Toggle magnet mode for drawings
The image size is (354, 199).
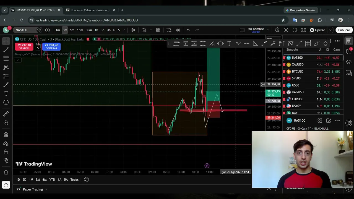coord(6,135)
